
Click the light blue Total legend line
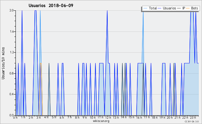pos(145,8)
